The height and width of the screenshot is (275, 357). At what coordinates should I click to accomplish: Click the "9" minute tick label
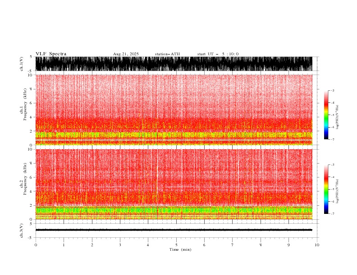(288, 245)
